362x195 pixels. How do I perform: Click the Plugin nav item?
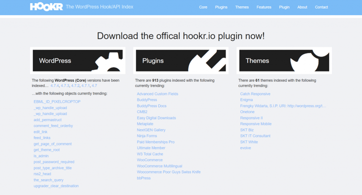(x=284, y=7)
